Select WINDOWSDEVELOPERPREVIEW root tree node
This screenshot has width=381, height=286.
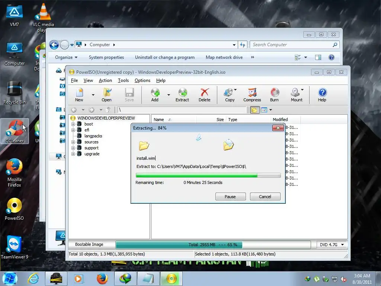click(106, 118)
